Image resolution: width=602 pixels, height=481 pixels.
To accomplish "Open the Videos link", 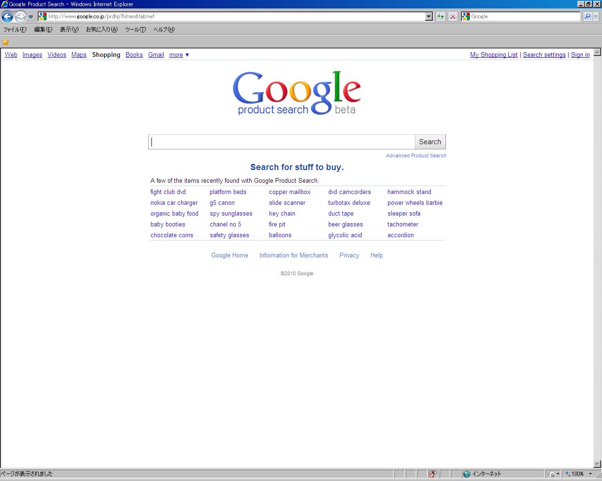I will 57,55.
